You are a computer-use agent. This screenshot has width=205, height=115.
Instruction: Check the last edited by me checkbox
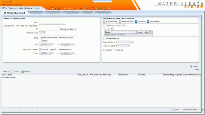click(104, 39)
